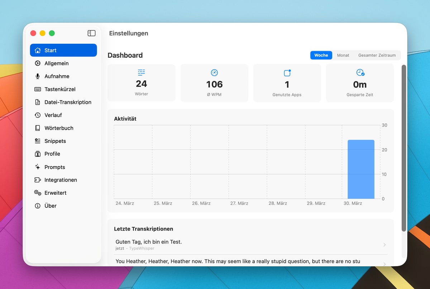Click the 30. März activity bar
Viewport: 430px width, 289px height.
click(361, 169)
